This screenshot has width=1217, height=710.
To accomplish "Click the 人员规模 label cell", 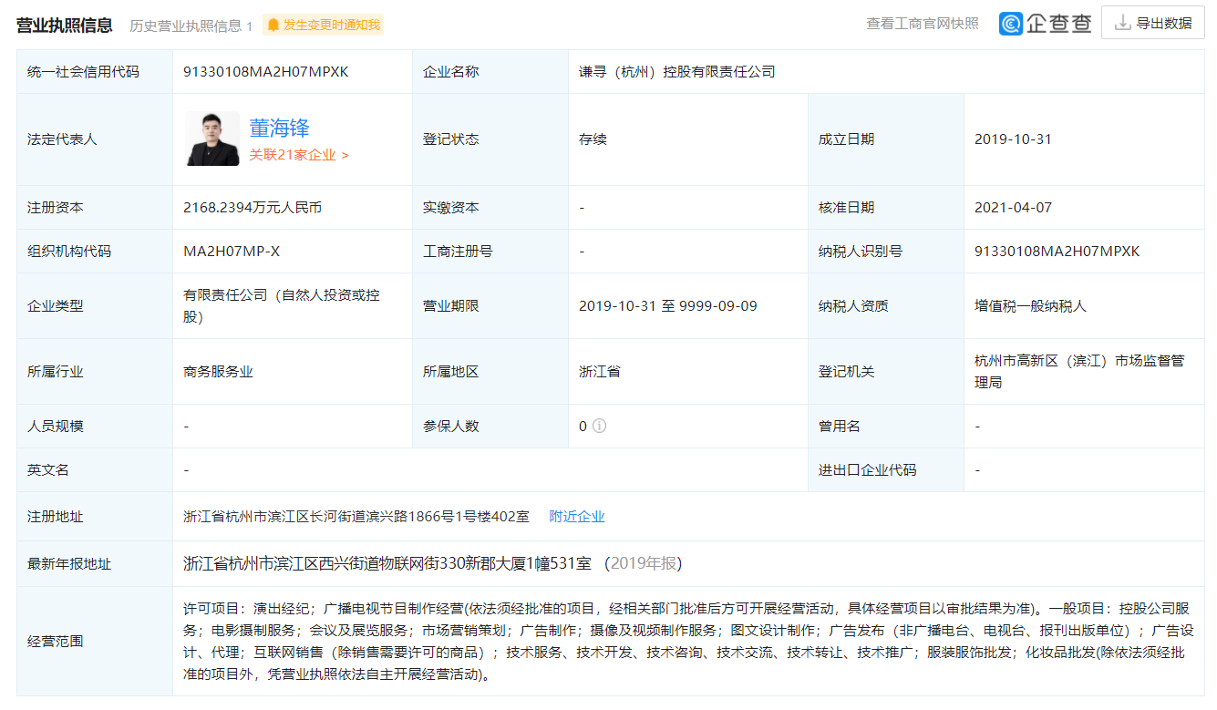I will click(95, 426).
